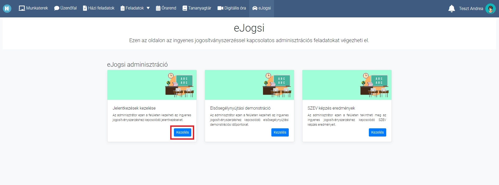Viewport: 499px width, 185px height.
Task: Open the notifications bell
Action: [x=452, y=8]
